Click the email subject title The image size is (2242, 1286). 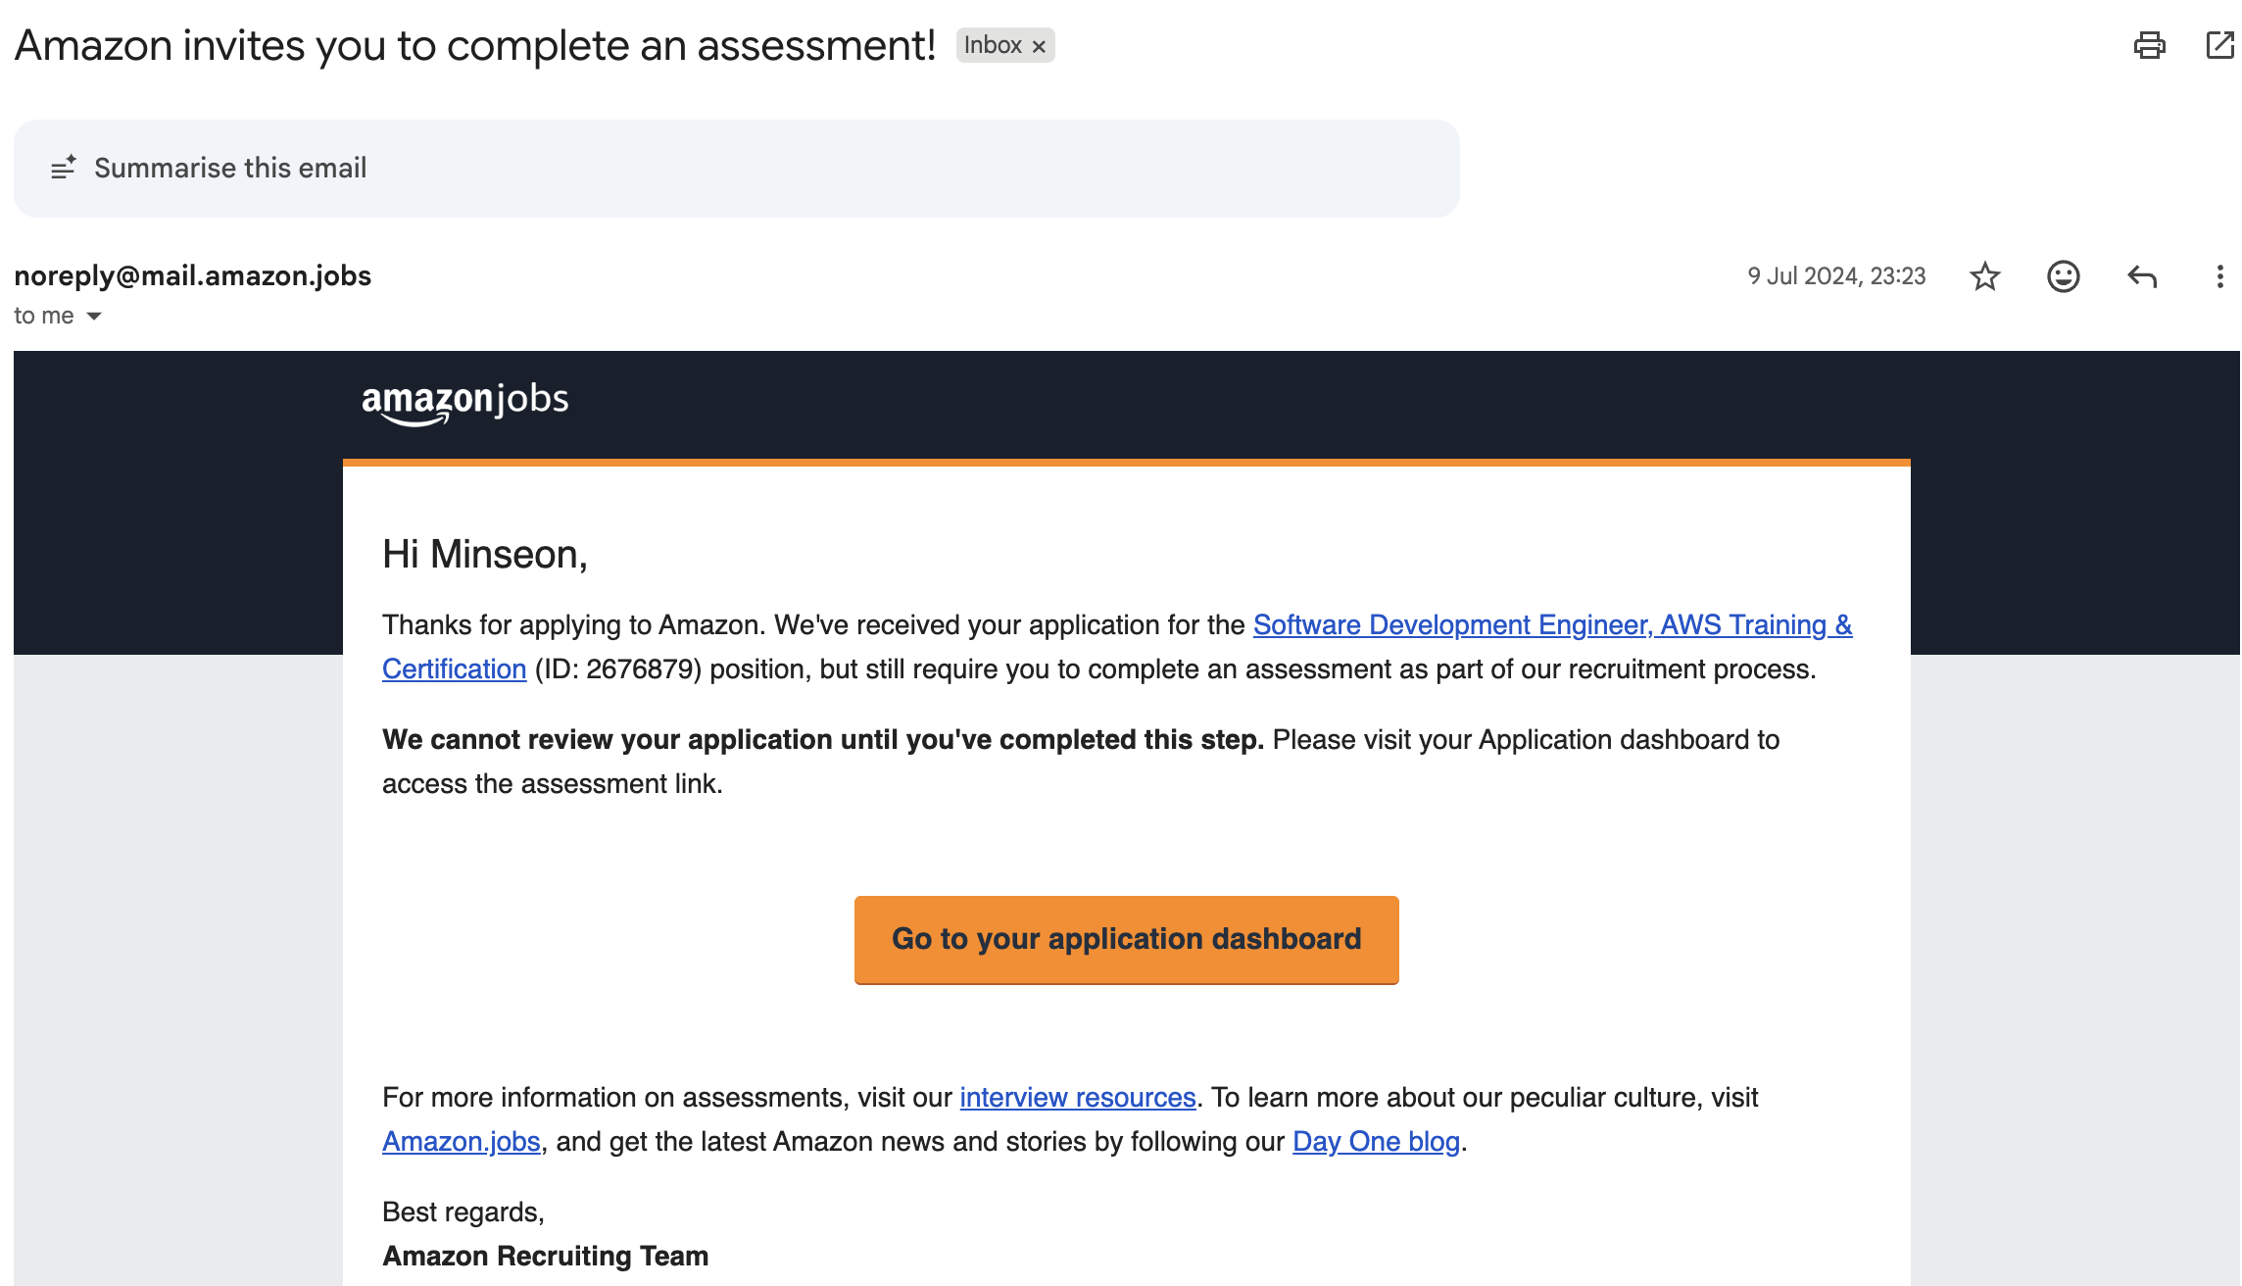click(475, 45)
